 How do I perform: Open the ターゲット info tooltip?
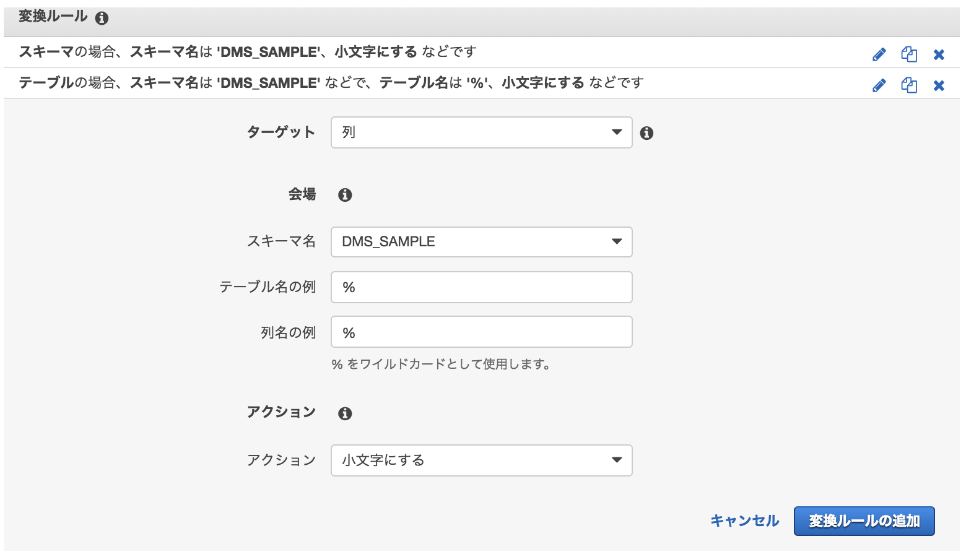646,132
